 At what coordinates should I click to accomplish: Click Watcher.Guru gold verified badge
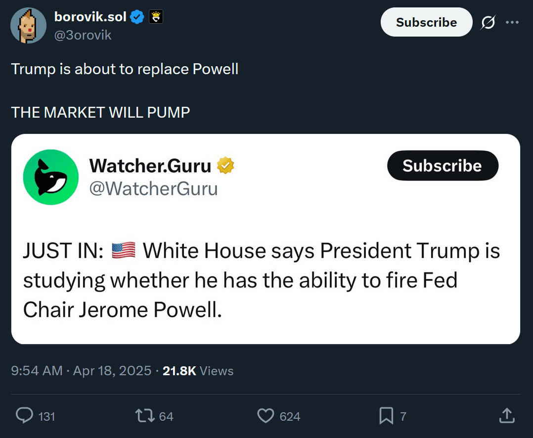click(x=225, y=166)
